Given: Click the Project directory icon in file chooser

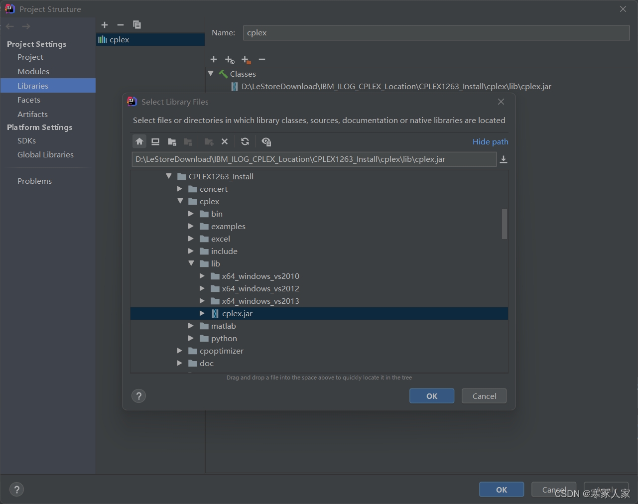Looking at the screenshot, I should 172,141.
